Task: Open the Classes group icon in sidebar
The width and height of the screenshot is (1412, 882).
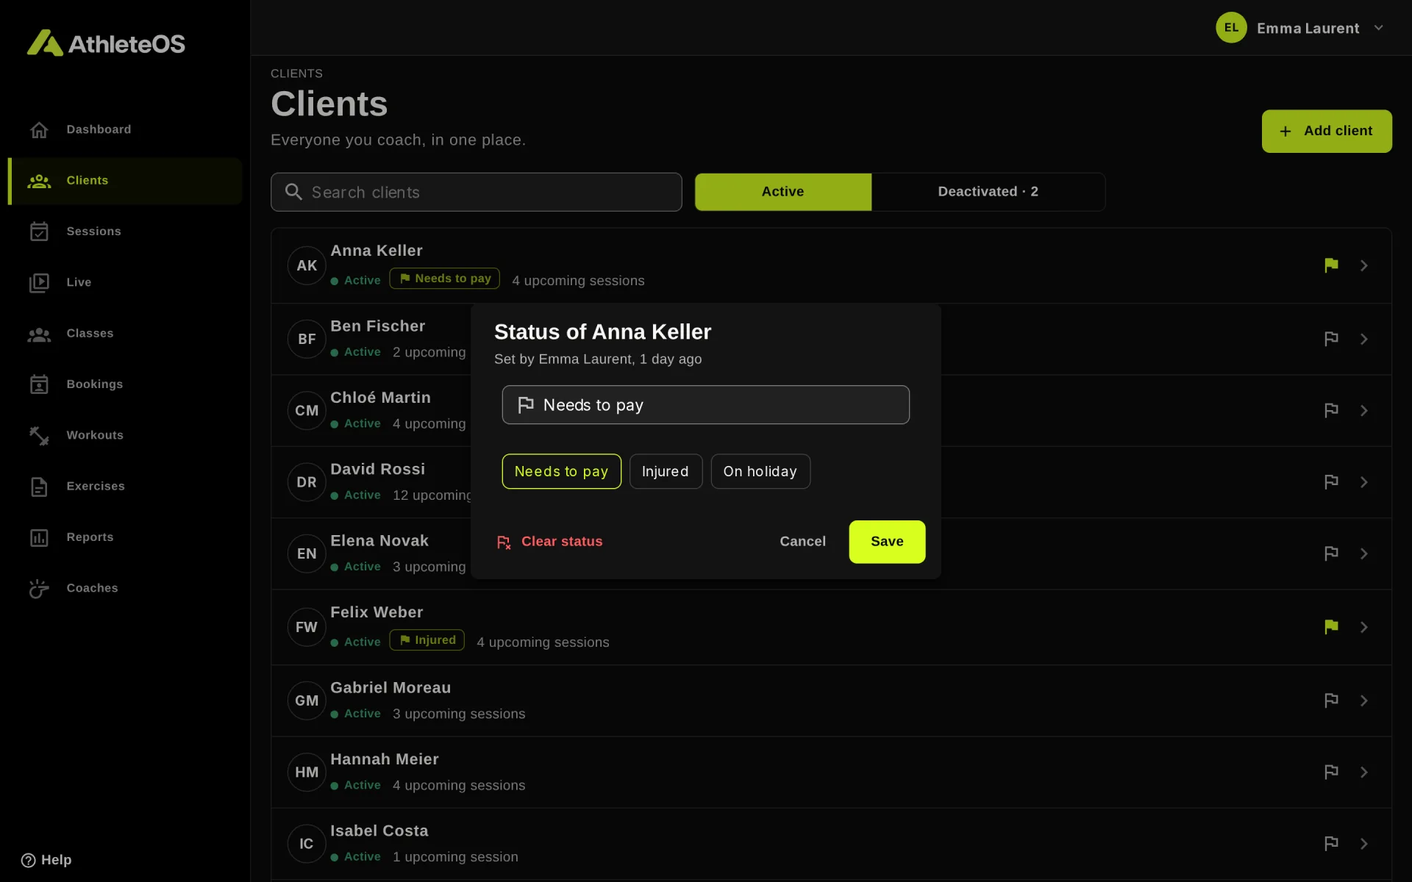Action: 39,334
